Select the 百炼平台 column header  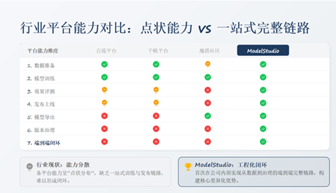pos(106,51)
